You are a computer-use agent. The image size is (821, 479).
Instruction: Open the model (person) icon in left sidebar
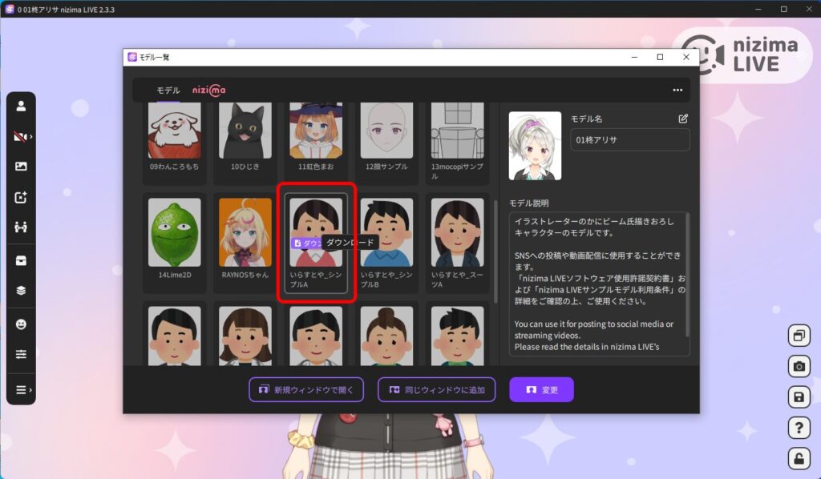point(21,107)
